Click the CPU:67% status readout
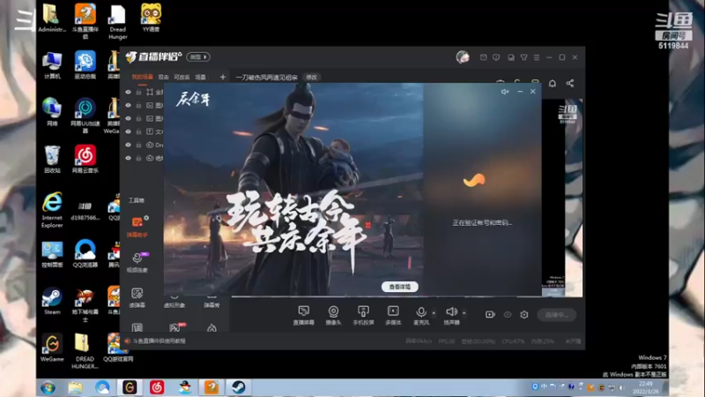This screenshot has width=705, height=397. 513,341
